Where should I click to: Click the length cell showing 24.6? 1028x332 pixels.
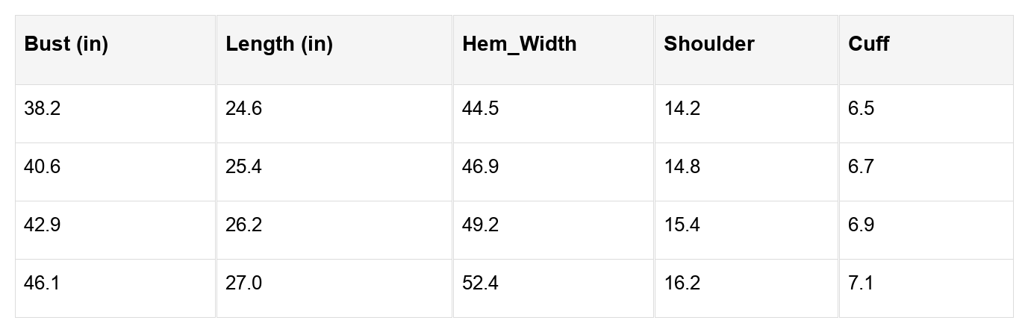(x=244, y=109)
